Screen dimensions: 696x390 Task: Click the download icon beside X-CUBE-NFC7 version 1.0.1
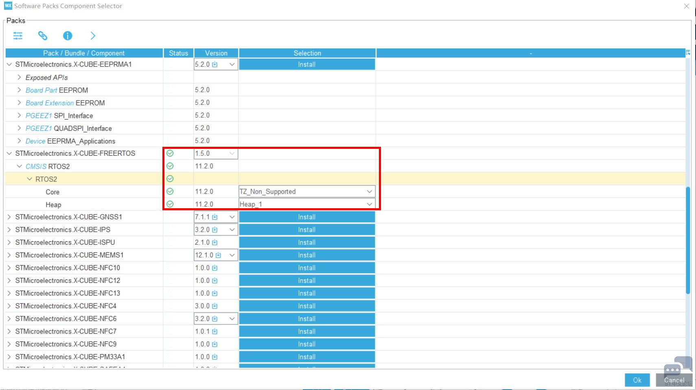(214, 331)
